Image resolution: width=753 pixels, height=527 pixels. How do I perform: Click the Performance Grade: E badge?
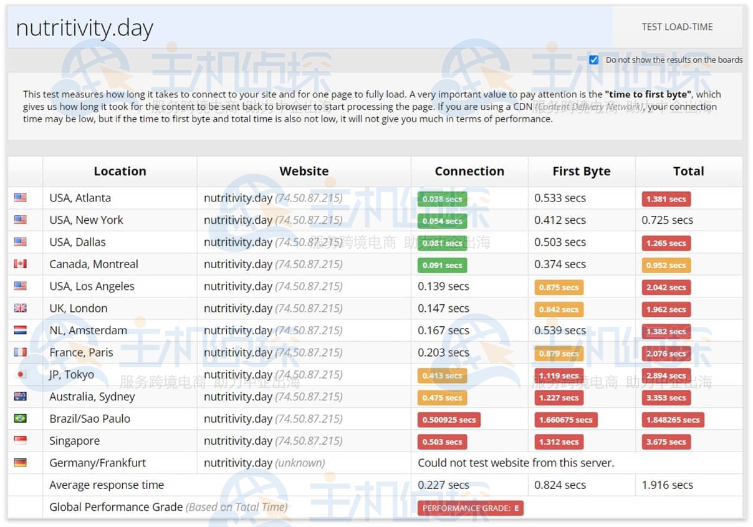tap(471, 508)
